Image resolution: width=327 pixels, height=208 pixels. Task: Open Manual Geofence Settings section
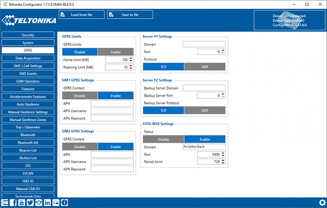point(28,112)
